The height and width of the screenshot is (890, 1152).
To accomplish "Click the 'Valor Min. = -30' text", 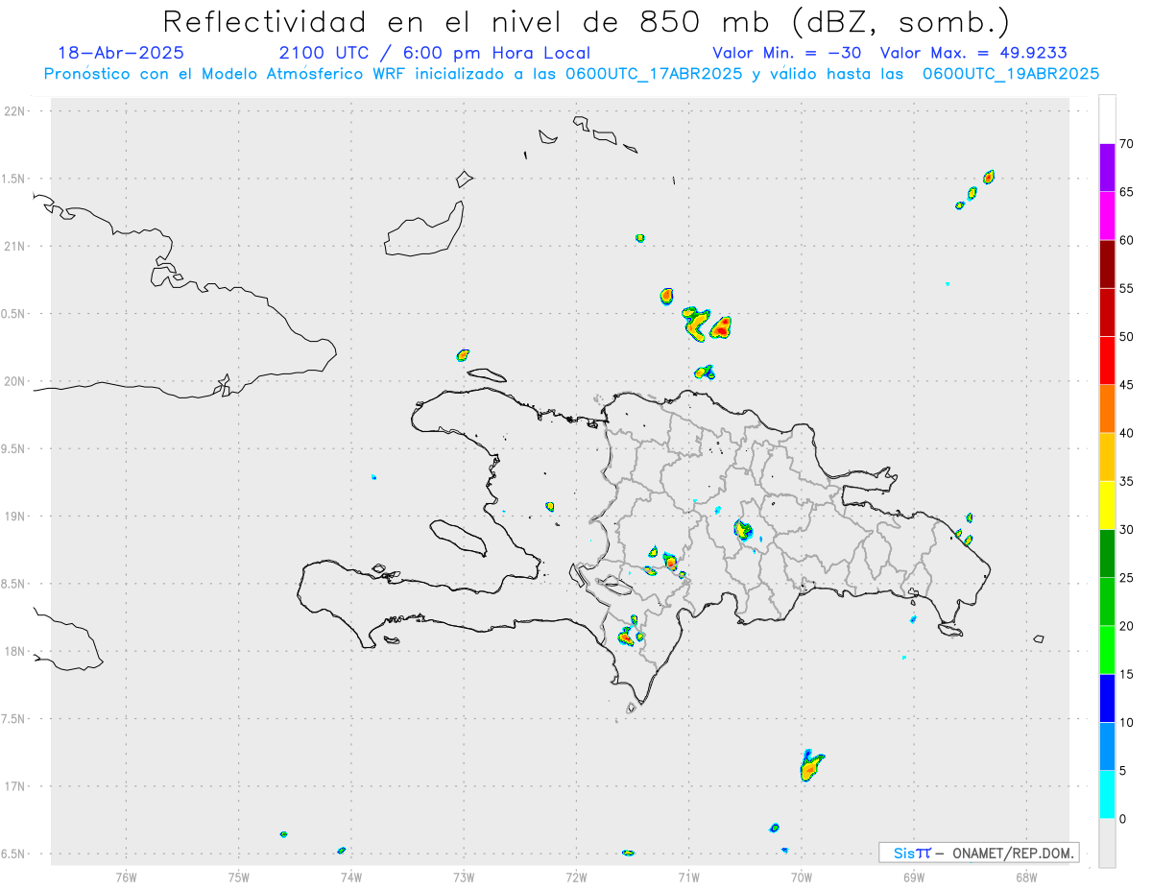I will [x=786, y=53].
